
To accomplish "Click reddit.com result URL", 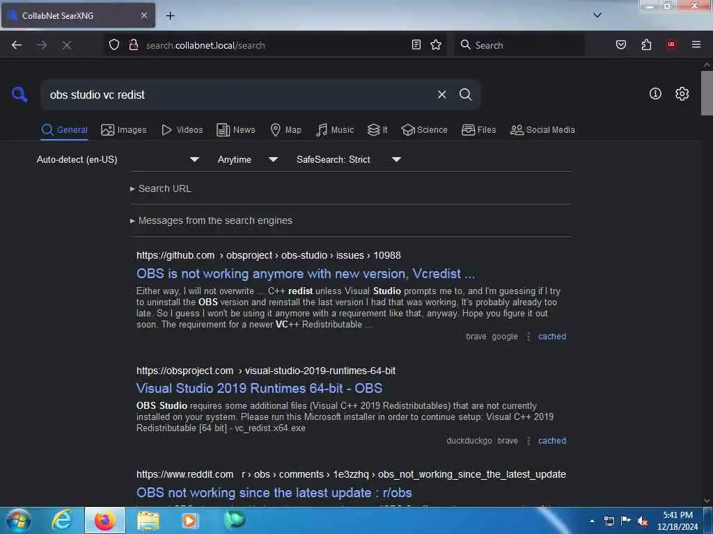I will 351,474.
